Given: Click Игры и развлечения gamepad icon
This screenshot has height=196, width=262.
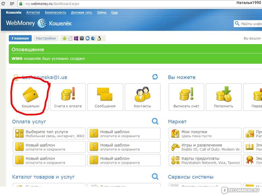Looking at the screenshot, I should tap(175, 147).
